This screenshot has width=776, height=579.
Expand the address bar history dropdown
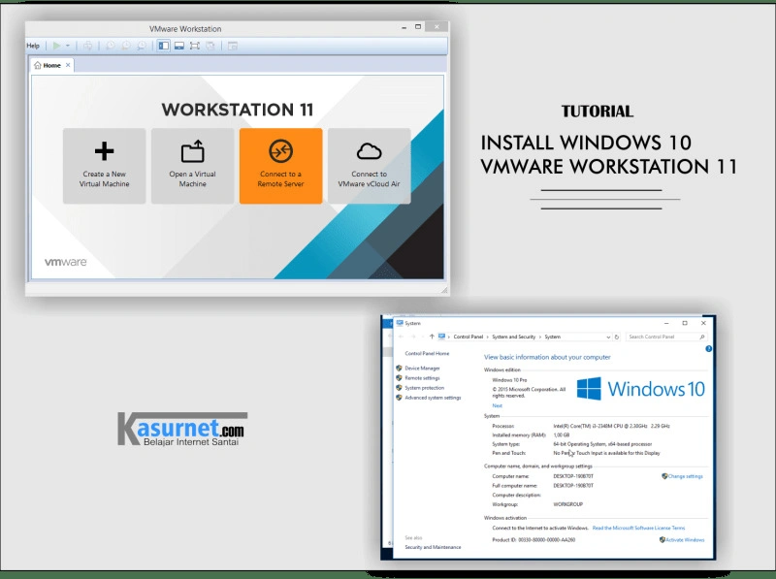click(608, 337)
